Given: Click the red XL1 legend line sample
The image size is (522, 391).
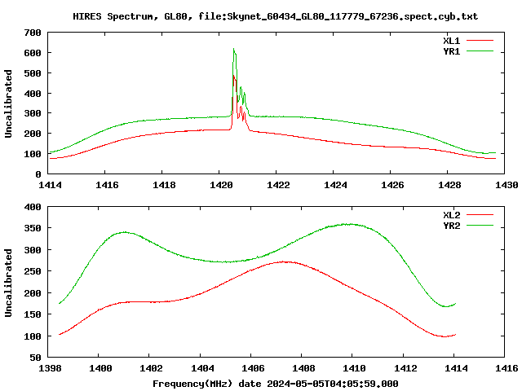Looking at the screenshot, I should click(480, 41).
